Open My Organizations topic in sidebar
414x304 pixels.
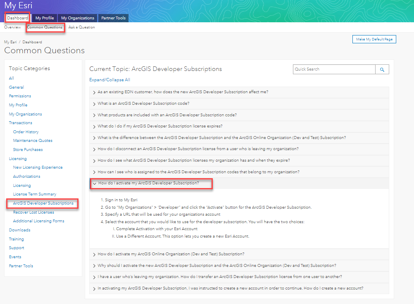pyautogui.click(x=25, y=114)
